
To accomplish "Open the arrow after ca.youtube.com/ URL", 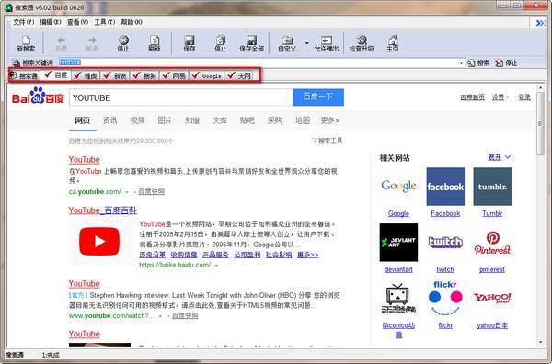I will (x=127, y=192).
